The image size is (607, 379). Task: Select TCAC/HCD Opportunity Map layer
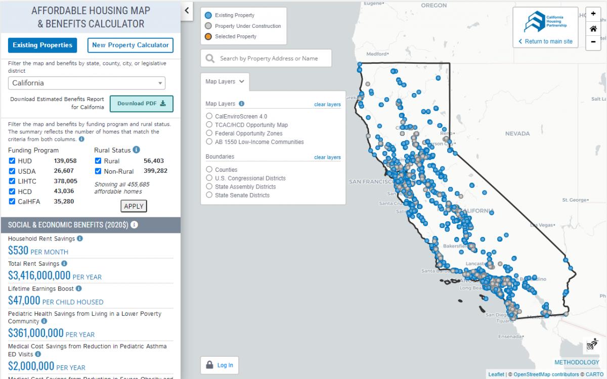(x=209, y=125)
